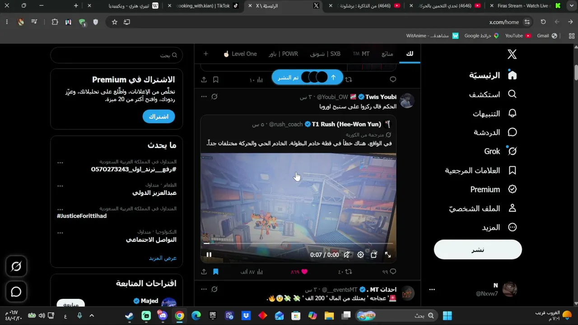This screenshot has height=325, width=578.
Task: Open the floating messages button
Action: tap(16, 292)
